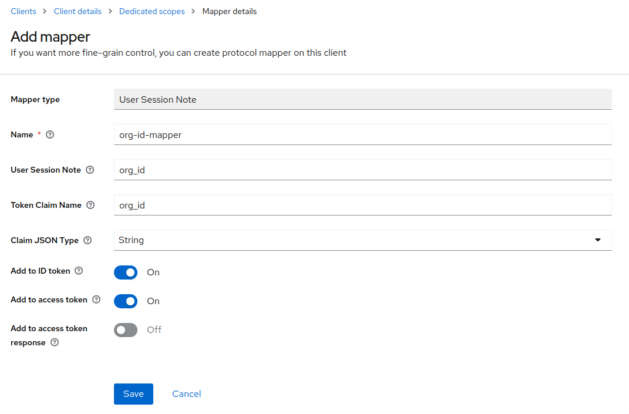This screenshot has width=629, height=414.
Task: Save the mapper
Action: point(133,394)
